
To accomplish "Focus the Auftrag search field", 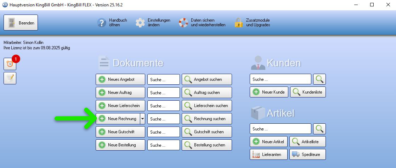I will (x=164, y=93).
